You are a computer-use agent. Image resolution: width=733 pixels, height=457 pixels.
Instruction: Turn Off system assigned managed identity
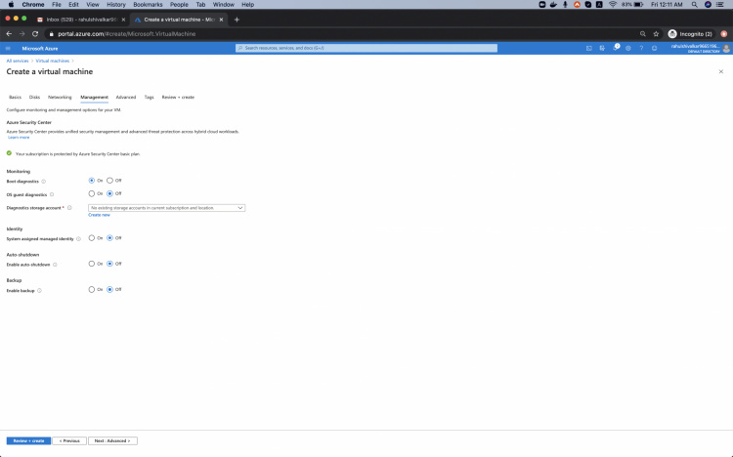coord(109,238)
